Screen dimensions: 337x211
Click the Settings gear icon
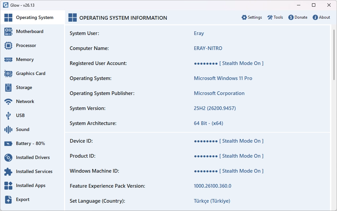coord(244,17)
